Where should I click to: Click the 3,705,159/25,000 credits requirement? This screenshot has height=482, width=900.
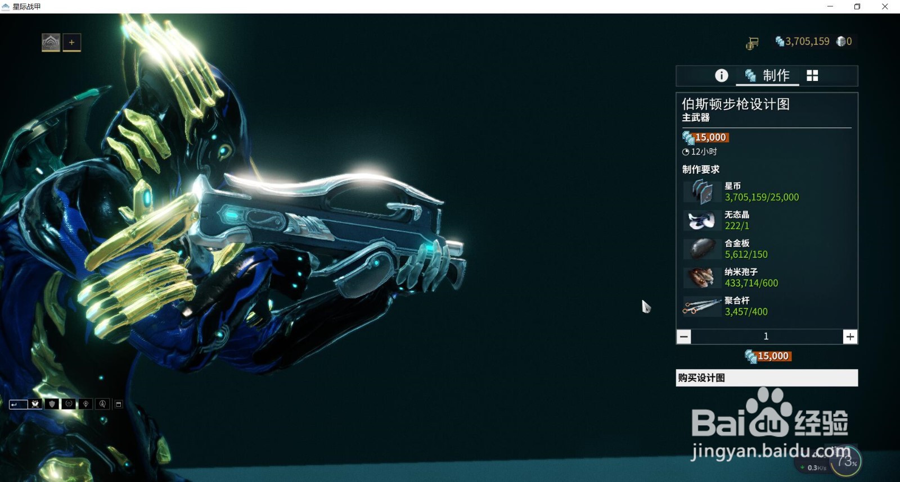tap(762, 197)
